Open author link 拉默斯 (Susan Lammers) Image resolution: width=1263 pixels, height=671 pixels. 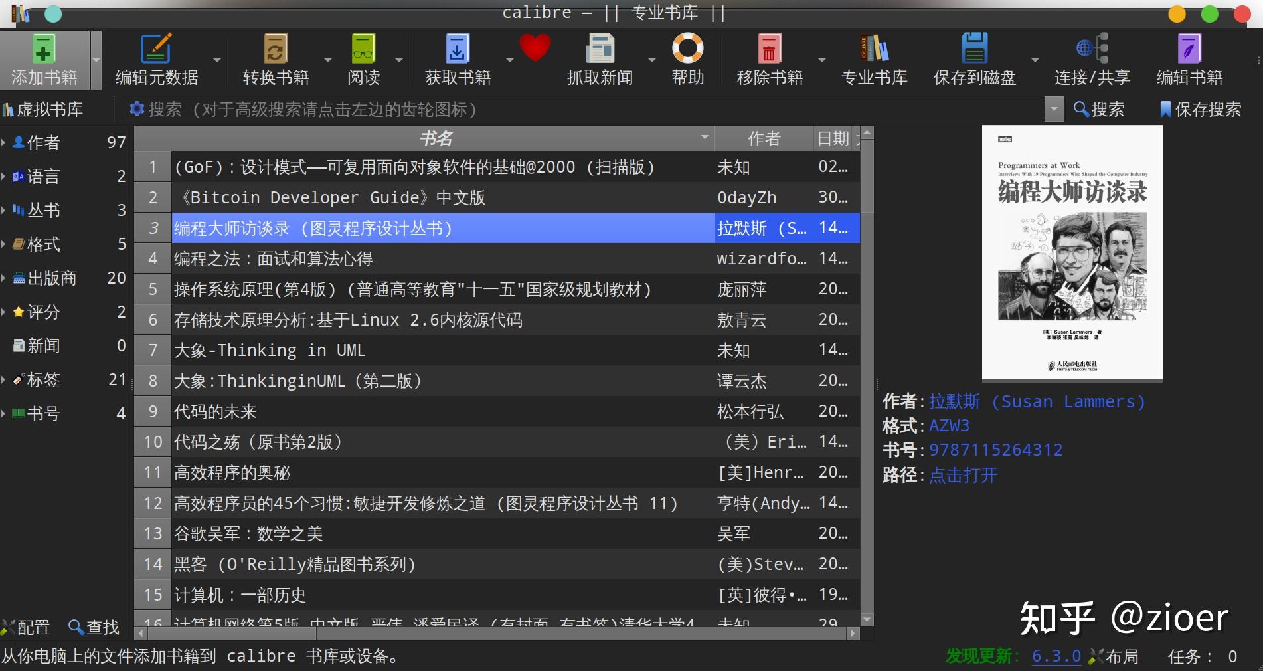1037,401
